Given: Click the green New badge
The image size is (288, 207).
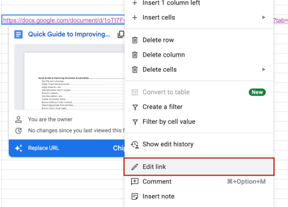Looking at the screenshot, I should click(x=257, y=92).
